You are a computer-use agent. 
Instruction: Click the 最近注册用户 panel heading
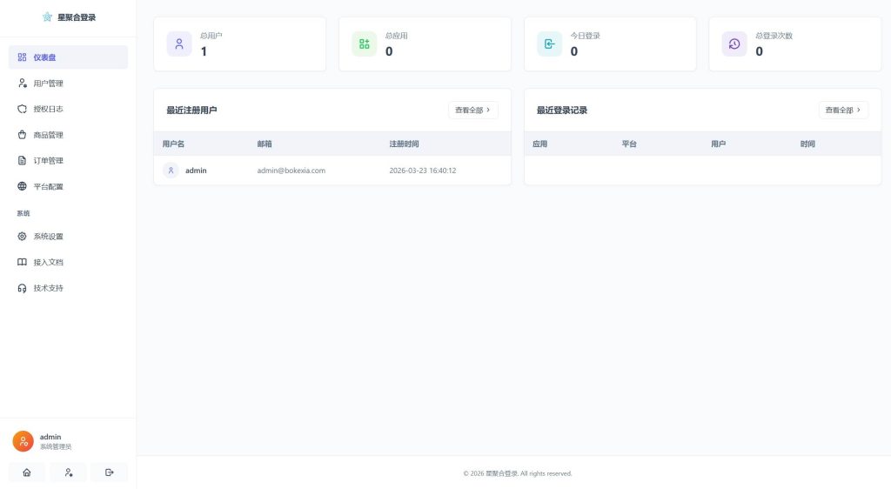point(191,111)
